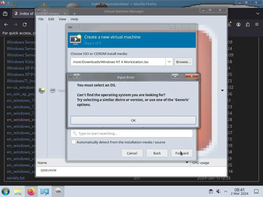The image size is (263, 197).
Task: Click the Input Error dialog pin icon
Action: coord(77,76)
